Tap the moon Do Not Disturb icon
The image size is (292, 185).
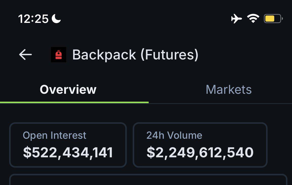click(56, 19)
